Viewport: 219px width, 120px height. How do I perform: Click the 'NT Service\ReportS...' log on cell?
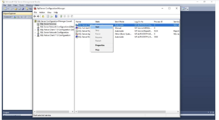tap(143, 31)
